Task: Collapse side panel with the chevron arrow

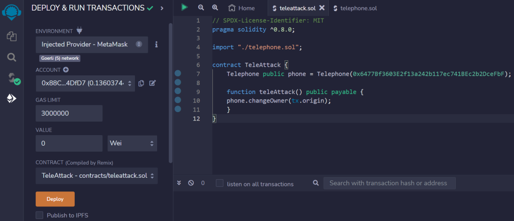Action: point(162,8)
